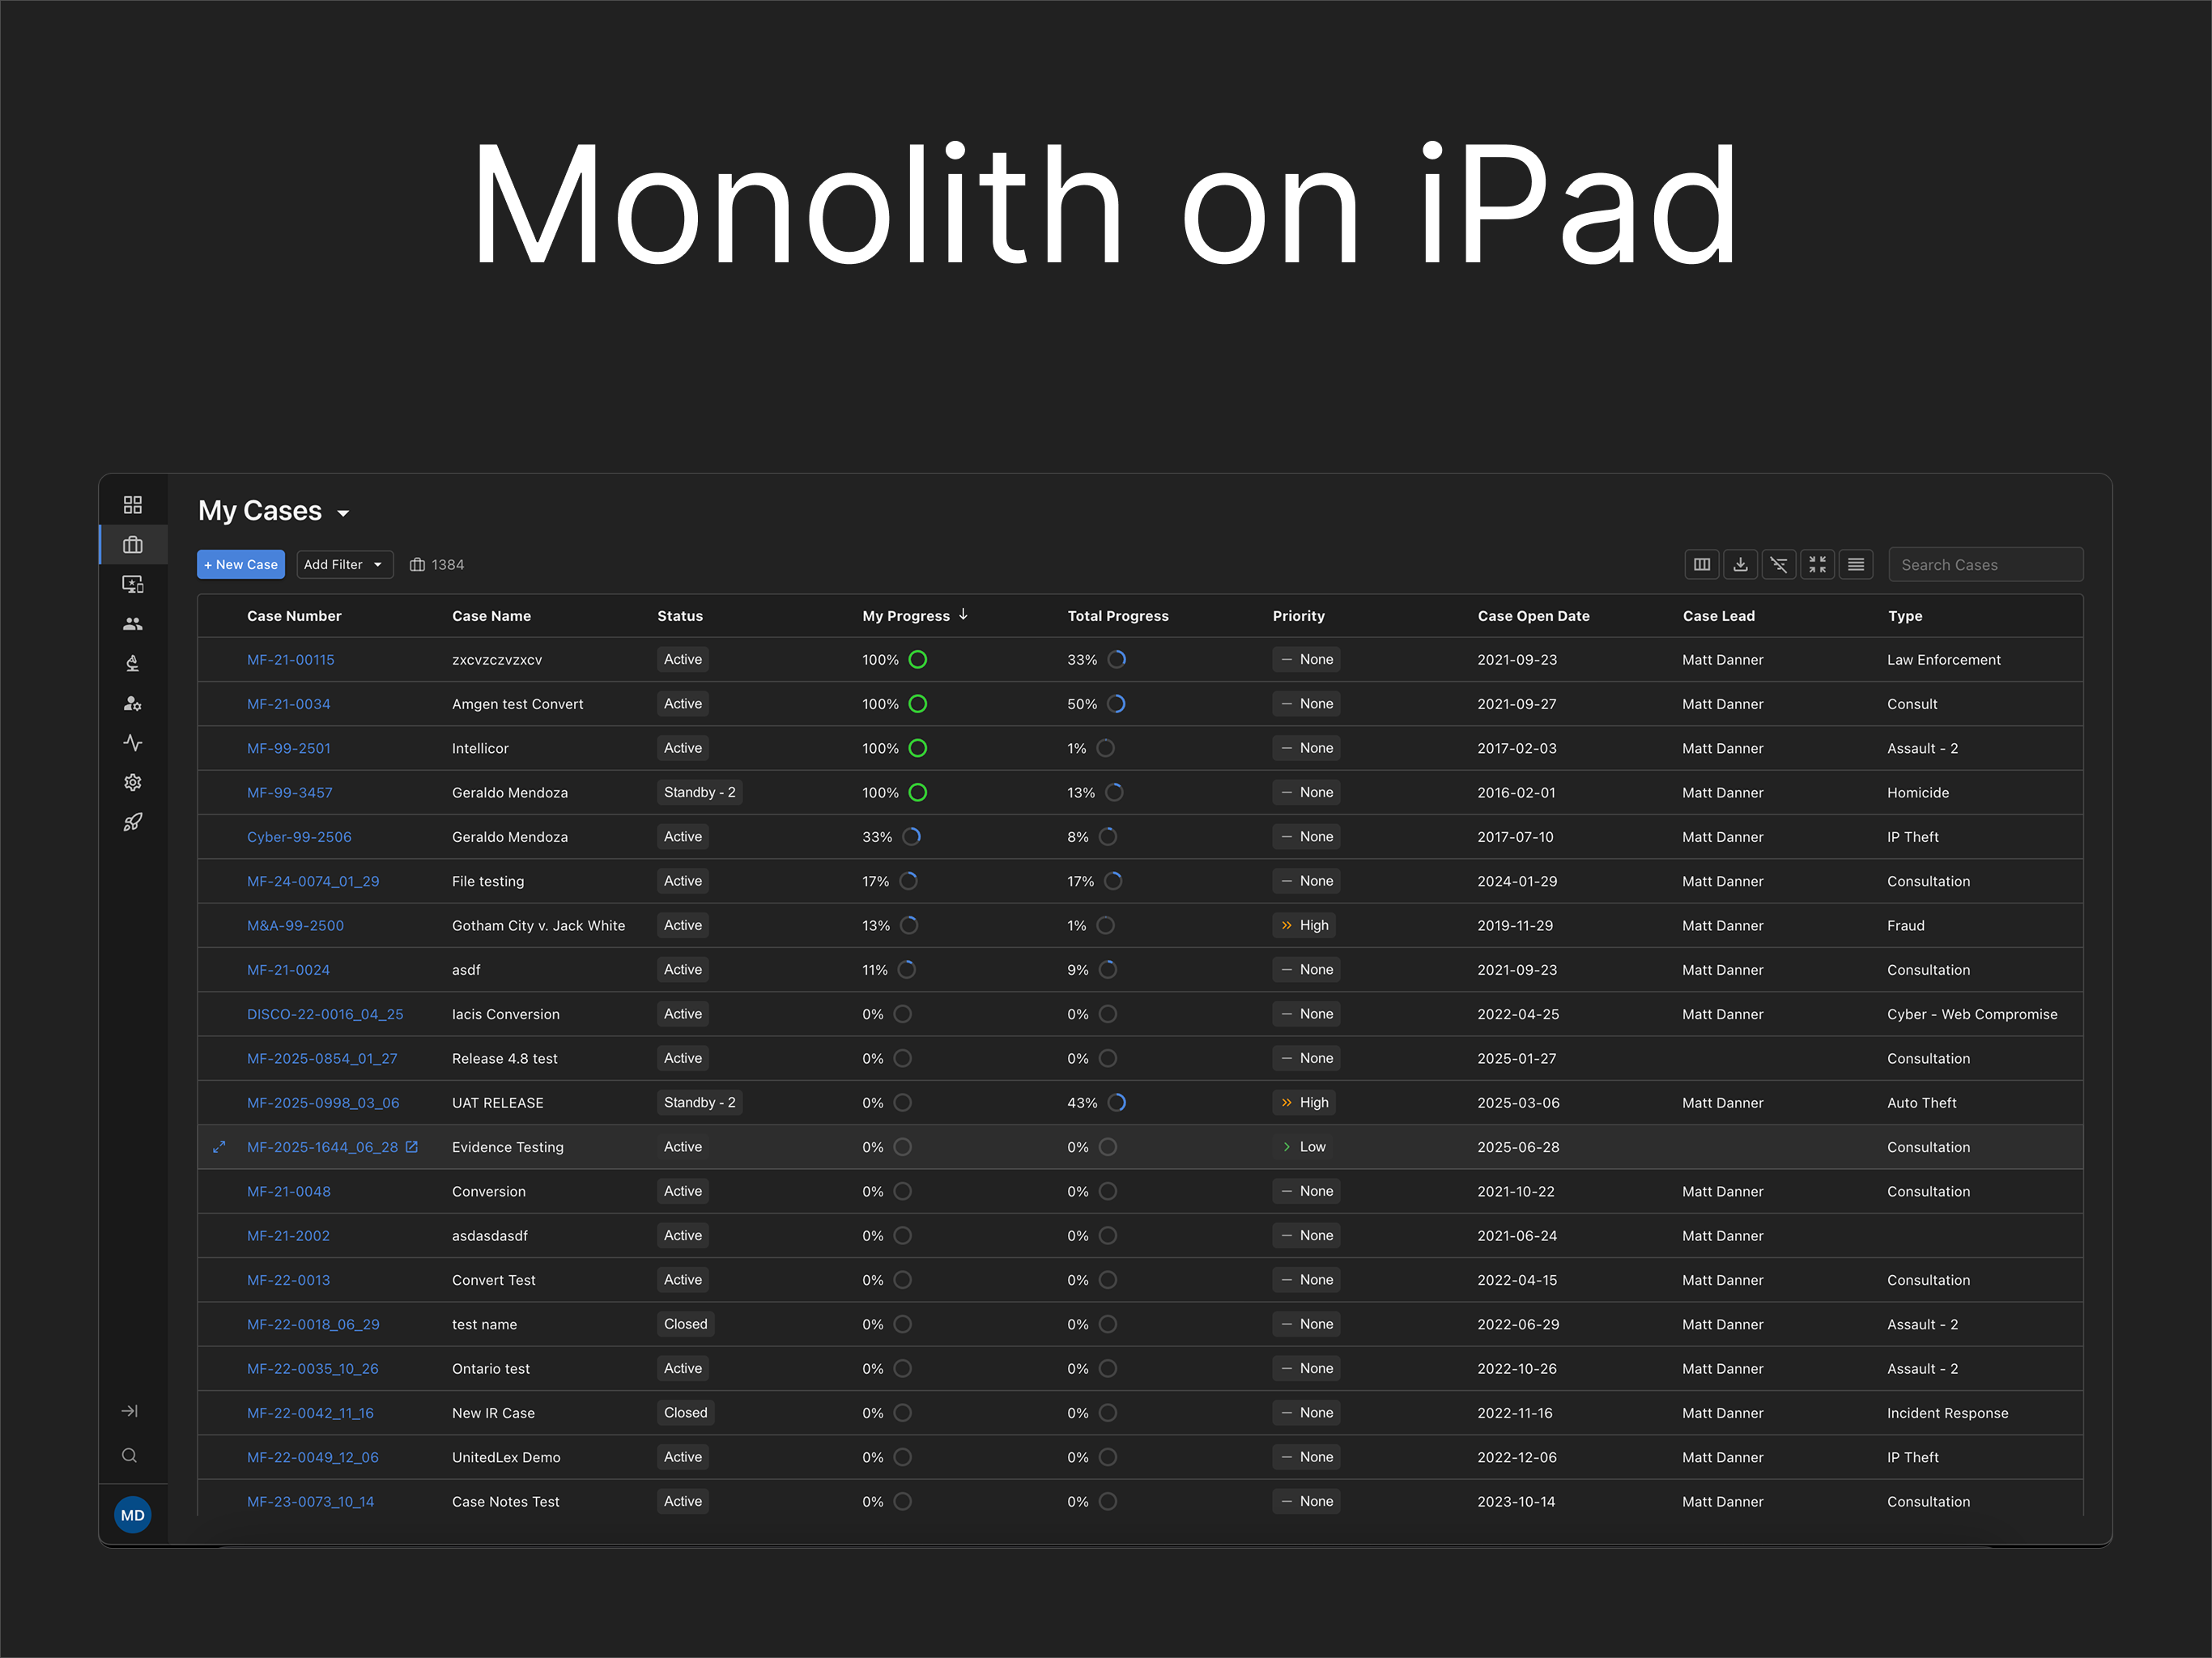Open MF-2025-1644_06_28 in new tab icon
Screen dimensions: 2212x1658
411,1147
